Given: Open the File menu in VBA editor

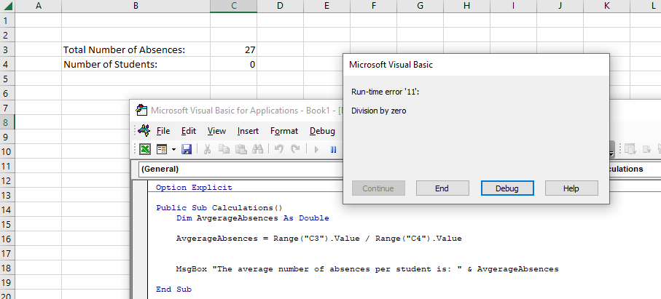Looking at the screenshot, I should 163,131.
